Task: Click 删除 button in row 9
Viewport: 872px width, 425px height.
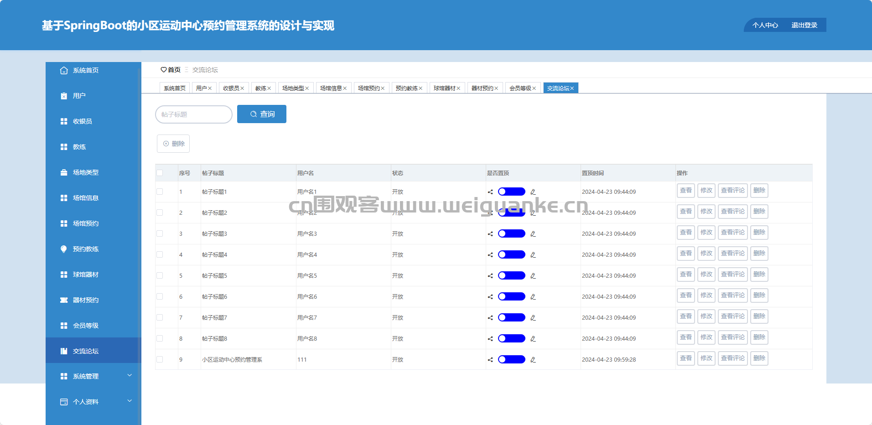Action: pos(759,358)
